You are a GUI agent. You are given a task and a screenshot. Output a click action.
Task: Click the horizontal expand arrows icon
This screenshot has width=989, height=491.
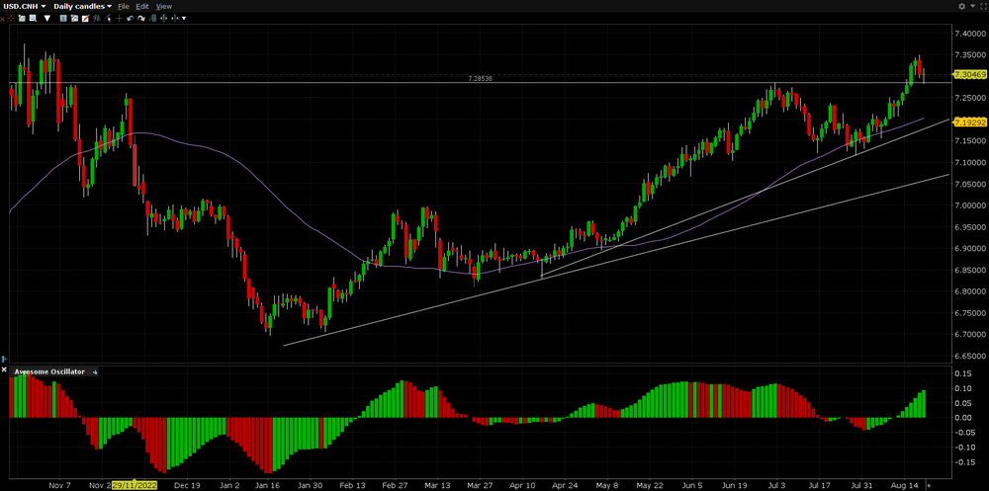coord(163,19)
